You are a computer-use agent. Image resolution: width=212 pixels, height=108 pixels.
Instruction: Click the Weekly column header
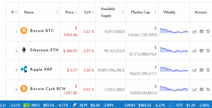(x=174, y=12)
